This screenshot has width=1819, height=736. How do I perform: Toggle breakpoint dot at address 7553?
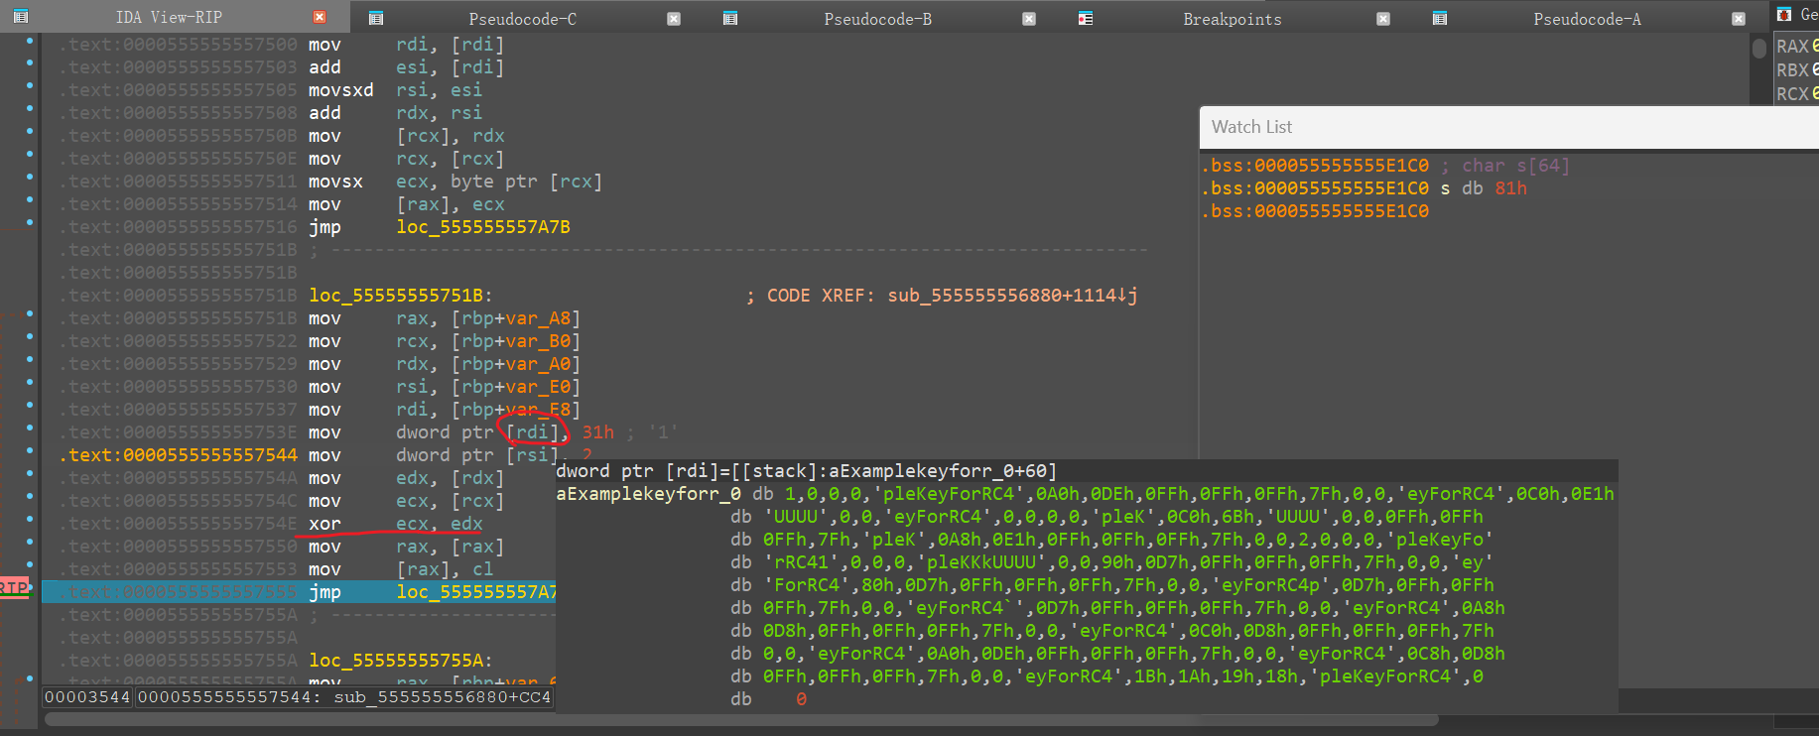click(30, 565)
